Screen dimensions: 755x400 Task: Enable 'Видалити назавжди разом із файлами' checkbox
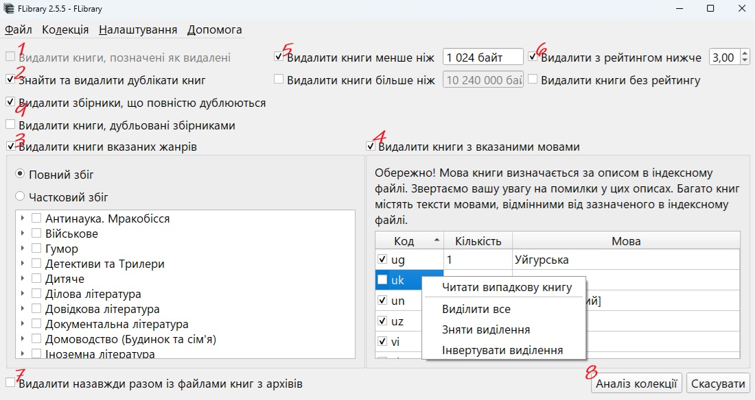[10, 382]
